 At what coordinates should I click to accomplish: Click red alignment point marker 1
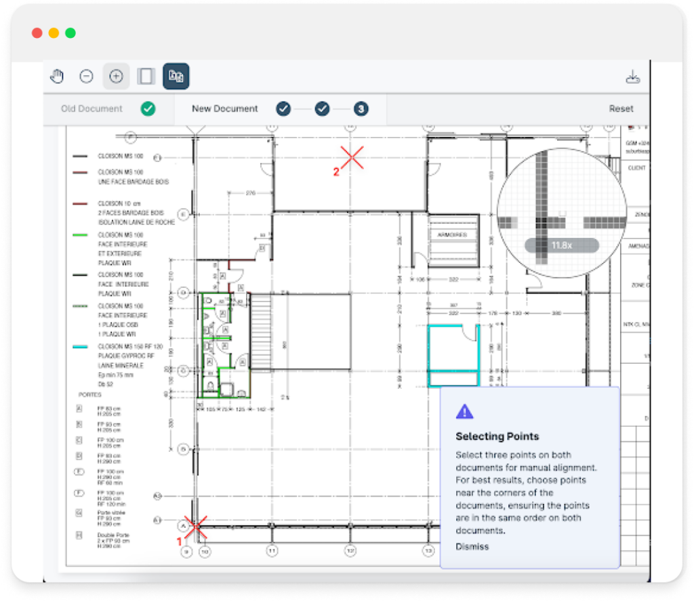pos(196,526)
